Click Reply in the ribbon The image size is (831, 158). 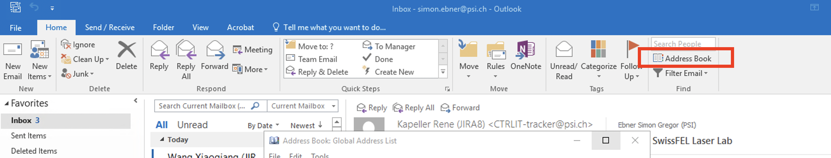(x=159, y=55)
